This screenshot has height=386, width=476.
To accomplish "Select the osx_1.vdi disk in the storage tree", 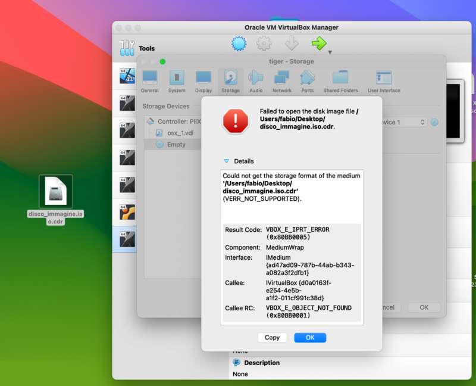I will coord(174,133).
